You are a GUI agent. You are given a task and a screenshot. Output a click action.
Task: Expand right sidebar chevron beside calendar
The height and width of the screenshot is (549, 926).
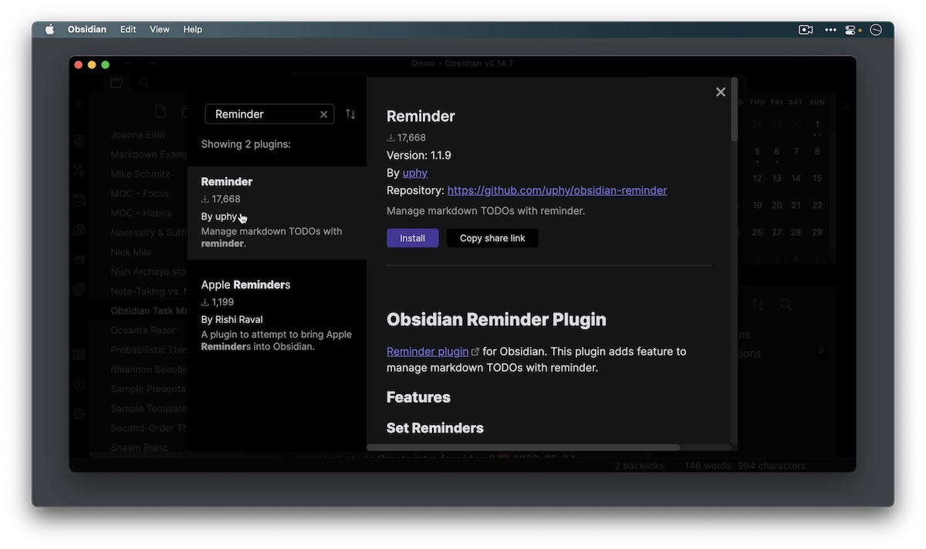846,106
